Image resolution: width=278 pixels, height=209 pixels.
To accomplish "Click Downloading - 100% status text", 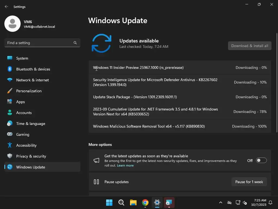I will point(249,126).
